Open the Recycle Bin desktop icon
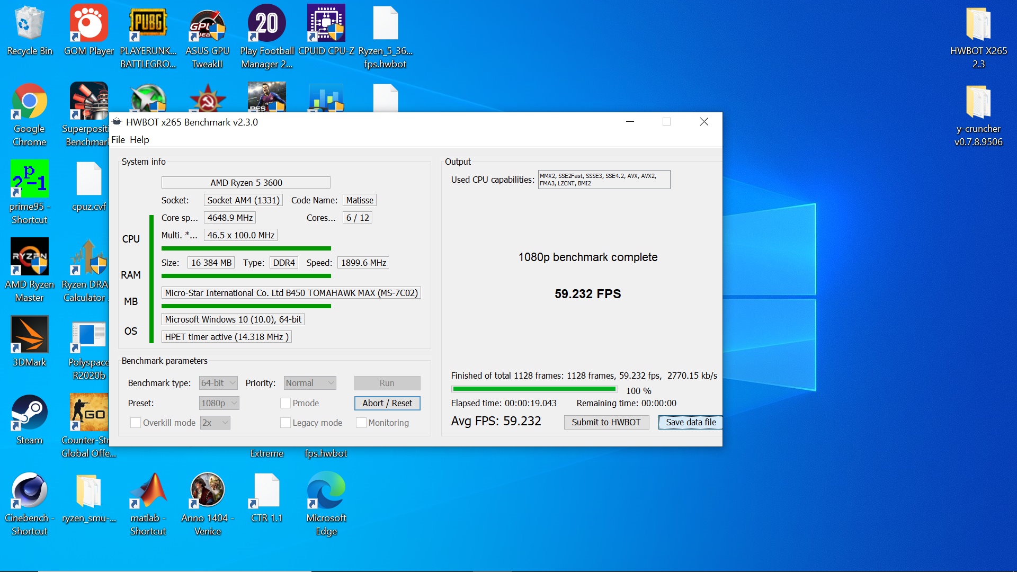 pyautogui.click(x=30, y=31)
